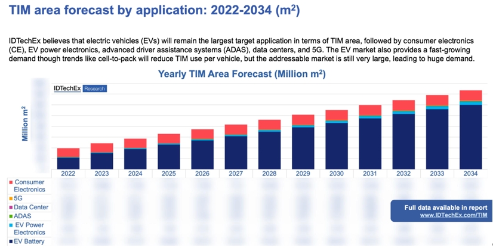Click the 5G legend label
The width and height of the screenshot is (493, 248).
pyautogui.click(x=18, y=199)
